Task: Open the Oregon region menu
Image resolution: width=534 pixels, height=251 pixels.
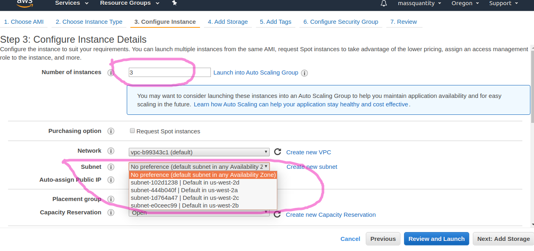Action: click(x=465, y=3)
